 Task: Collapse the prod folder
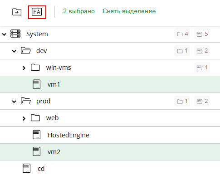click(x=14, y=102)
